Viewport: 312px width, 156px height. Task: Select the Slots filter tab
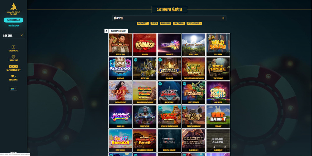point(154,23)
